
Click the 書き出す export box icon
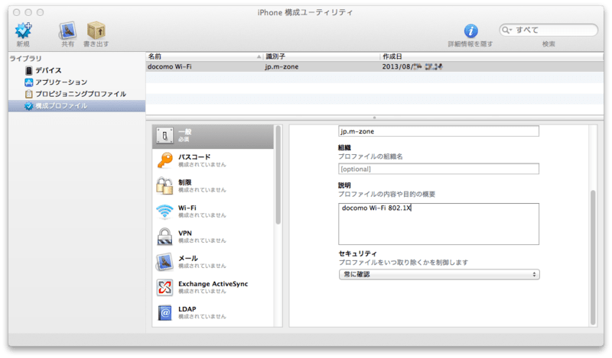coord(96,31)
